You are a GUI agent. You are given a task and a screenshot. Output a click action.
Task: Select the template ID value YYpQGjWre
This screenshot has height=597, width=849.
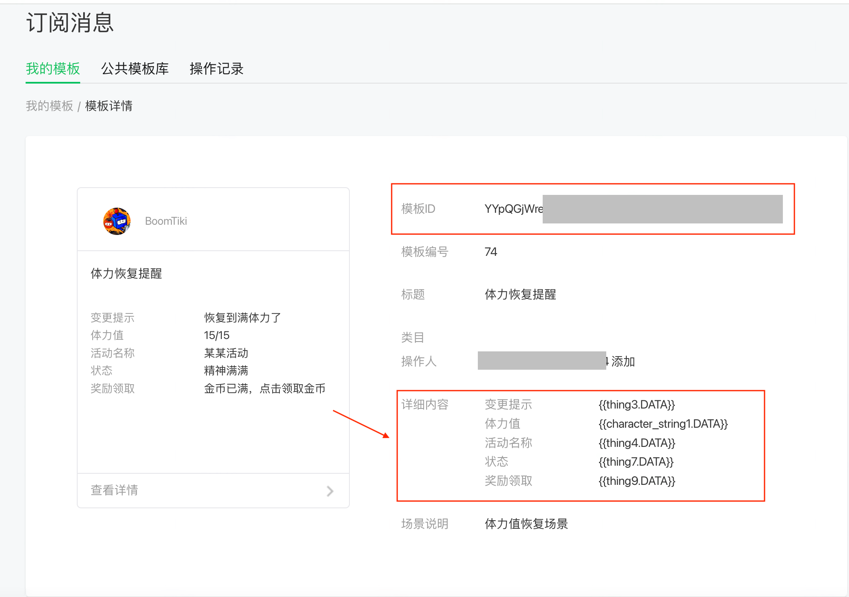(x=514, y=209)
